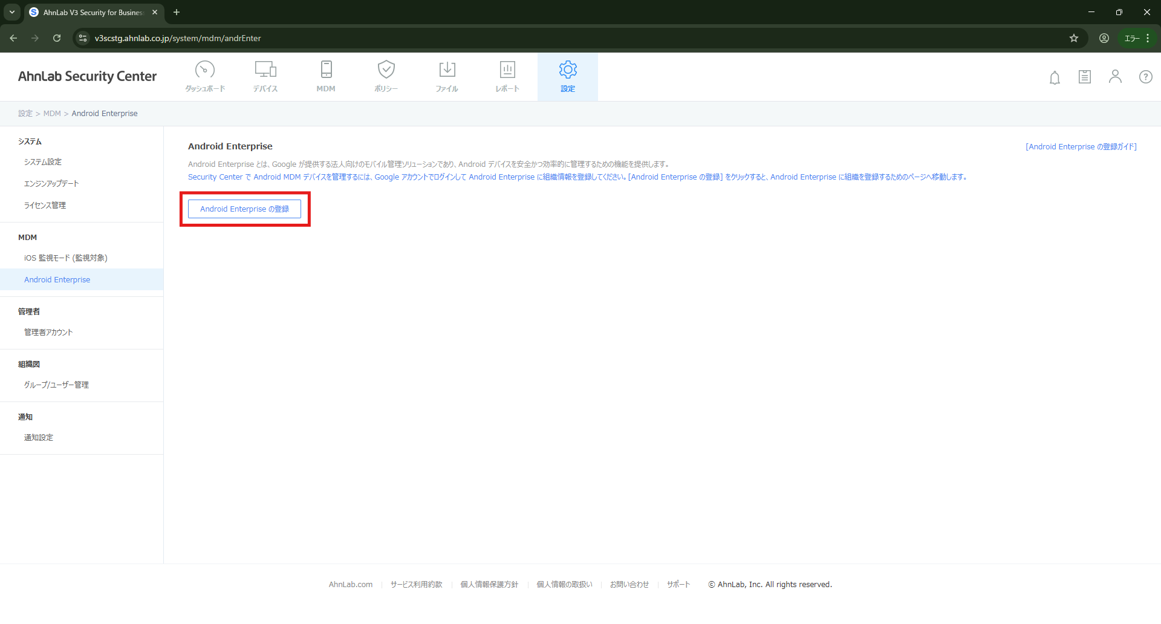Select 管理者アカウント in the sidebar
Image resolution: width=1161 pixels, height=624 pixels.
pyautogui.click(x=48, y=333)
